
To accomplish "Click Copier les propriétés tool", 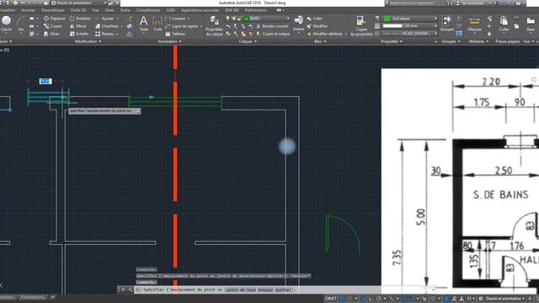I will (x=361, y=26).
